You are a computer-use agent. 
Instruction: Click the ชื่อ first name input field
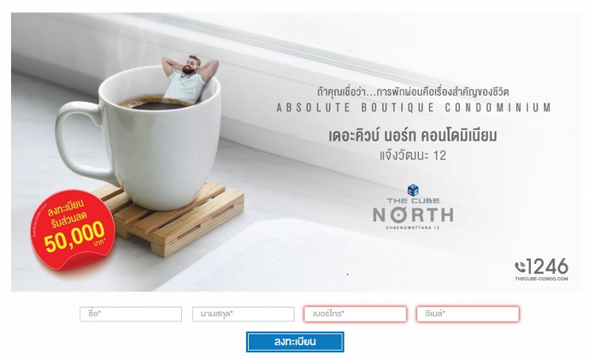[x=131, y=314]
